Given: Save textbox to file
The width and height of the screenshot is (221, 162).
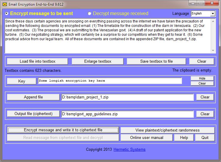Looking at the screenshot, I should coord(156,61).
